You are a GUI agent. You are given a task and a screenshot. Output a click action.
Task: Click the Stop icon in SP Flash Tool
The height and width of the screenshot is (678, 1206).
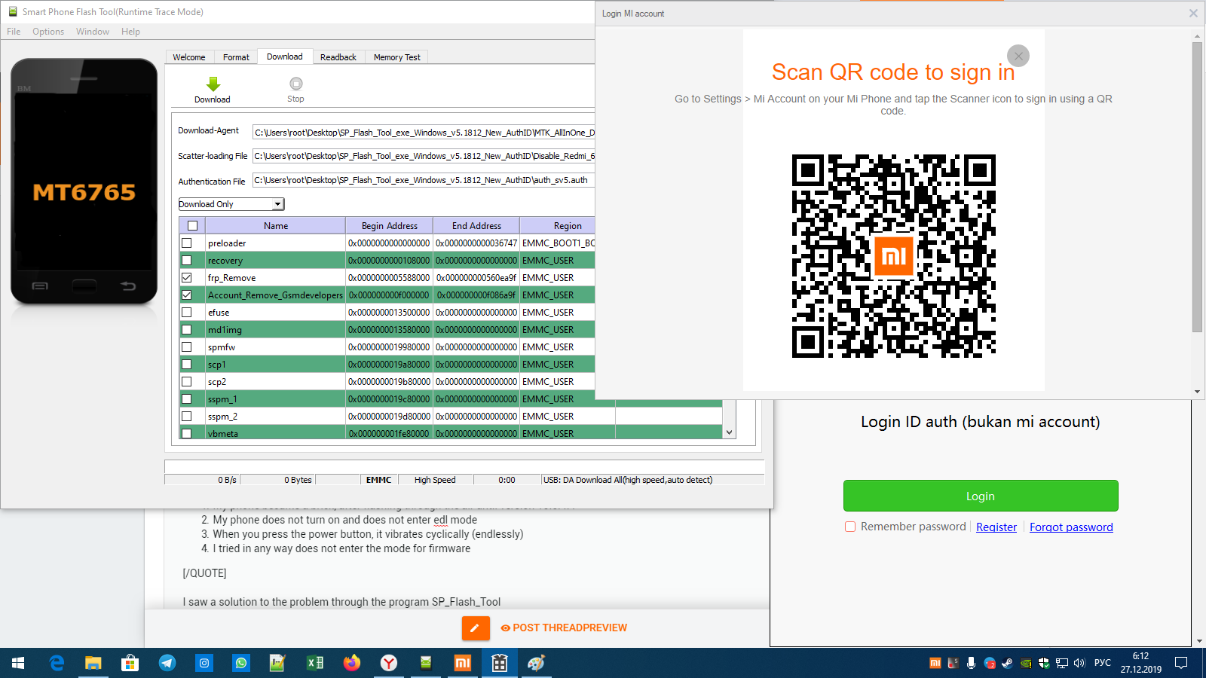(295, 84)
